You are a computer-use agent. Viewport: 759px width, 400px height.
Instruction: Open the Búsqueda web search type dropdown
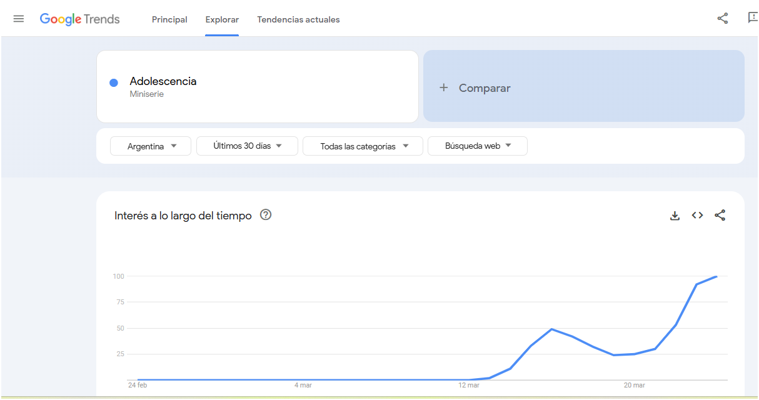477,146
